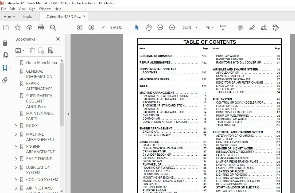
Task: Switch to the Home tab
Action: (9, 17)
